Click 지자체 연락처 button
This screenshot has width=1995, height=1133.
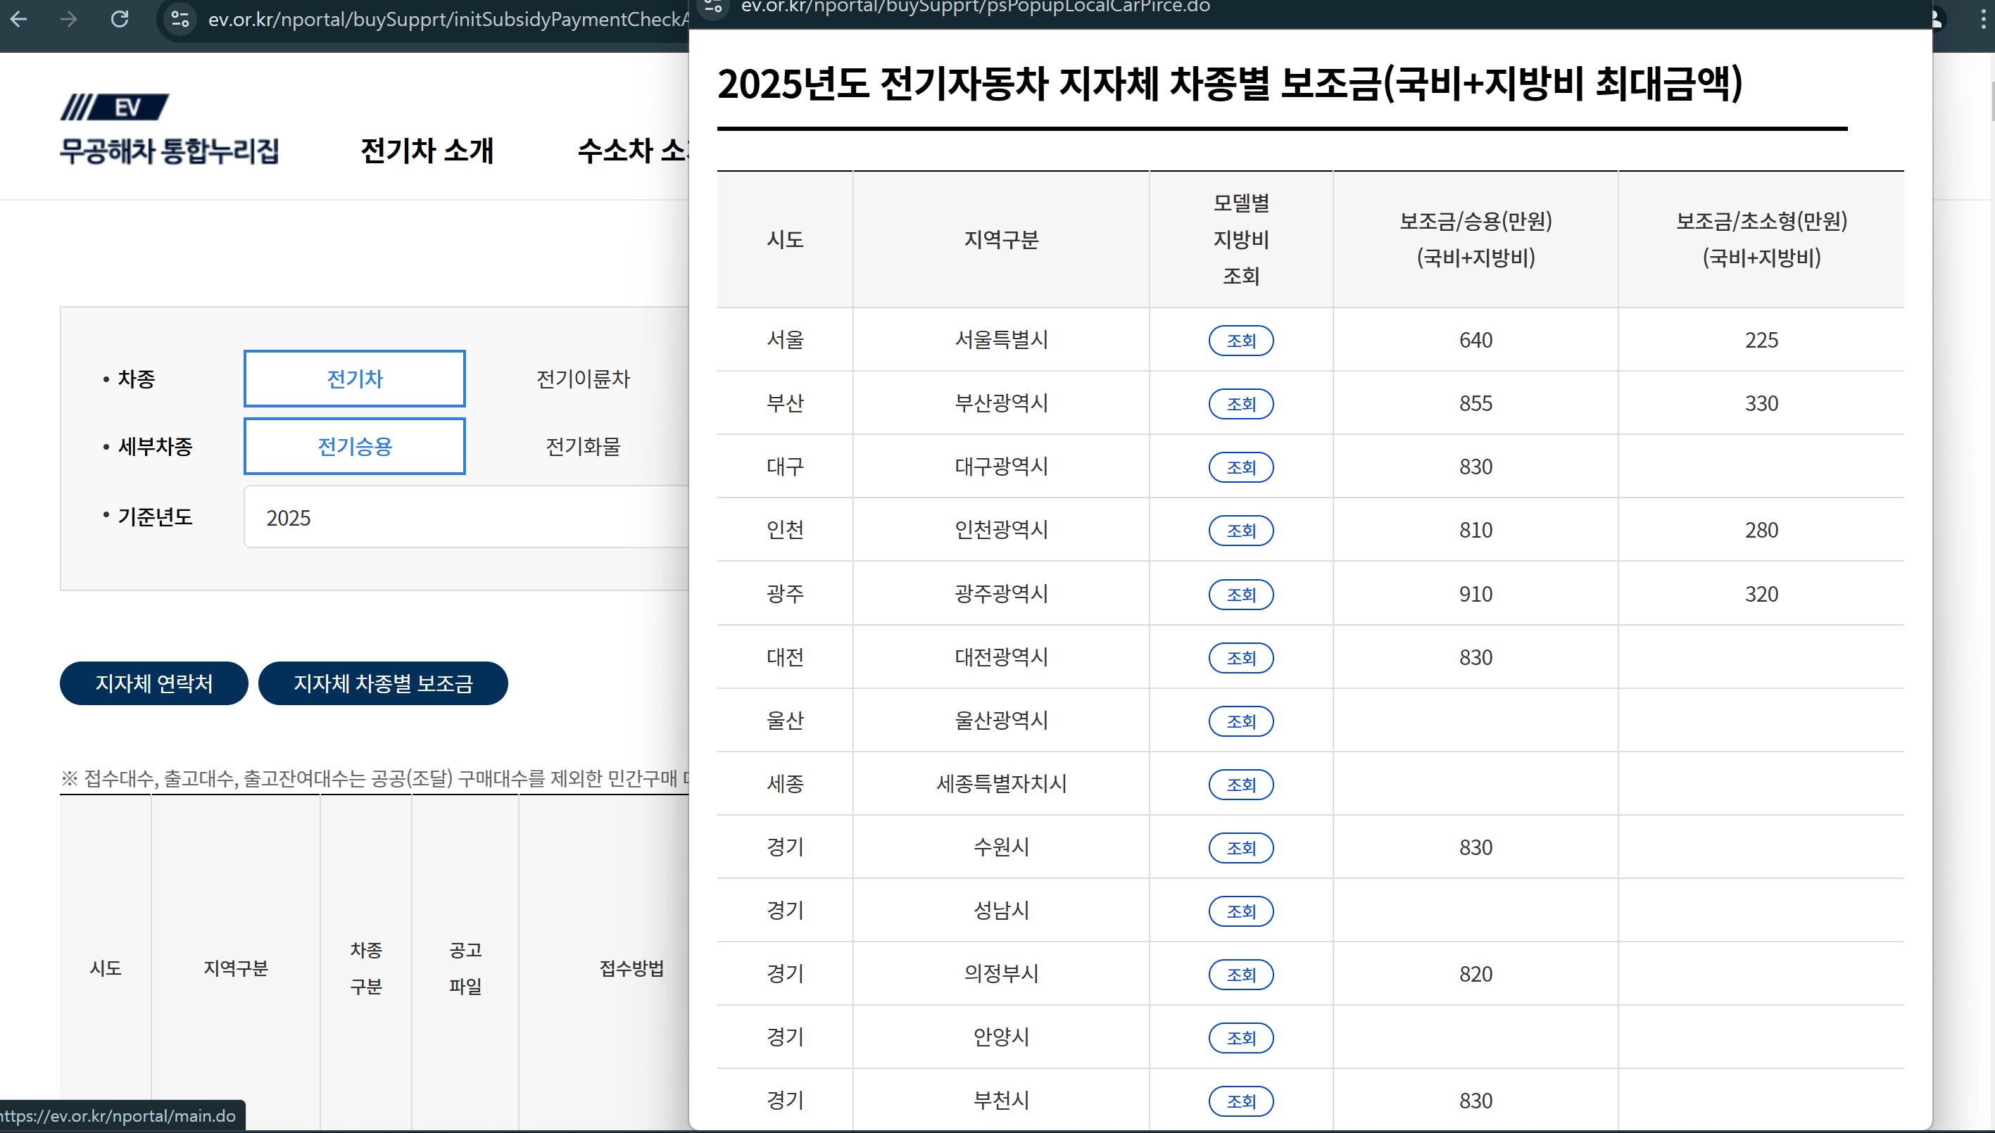click(153, 683)
